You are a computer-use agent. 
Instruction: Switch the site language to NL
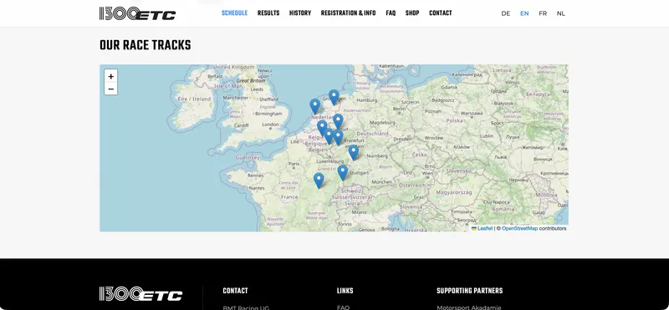(x=560, y=13)
